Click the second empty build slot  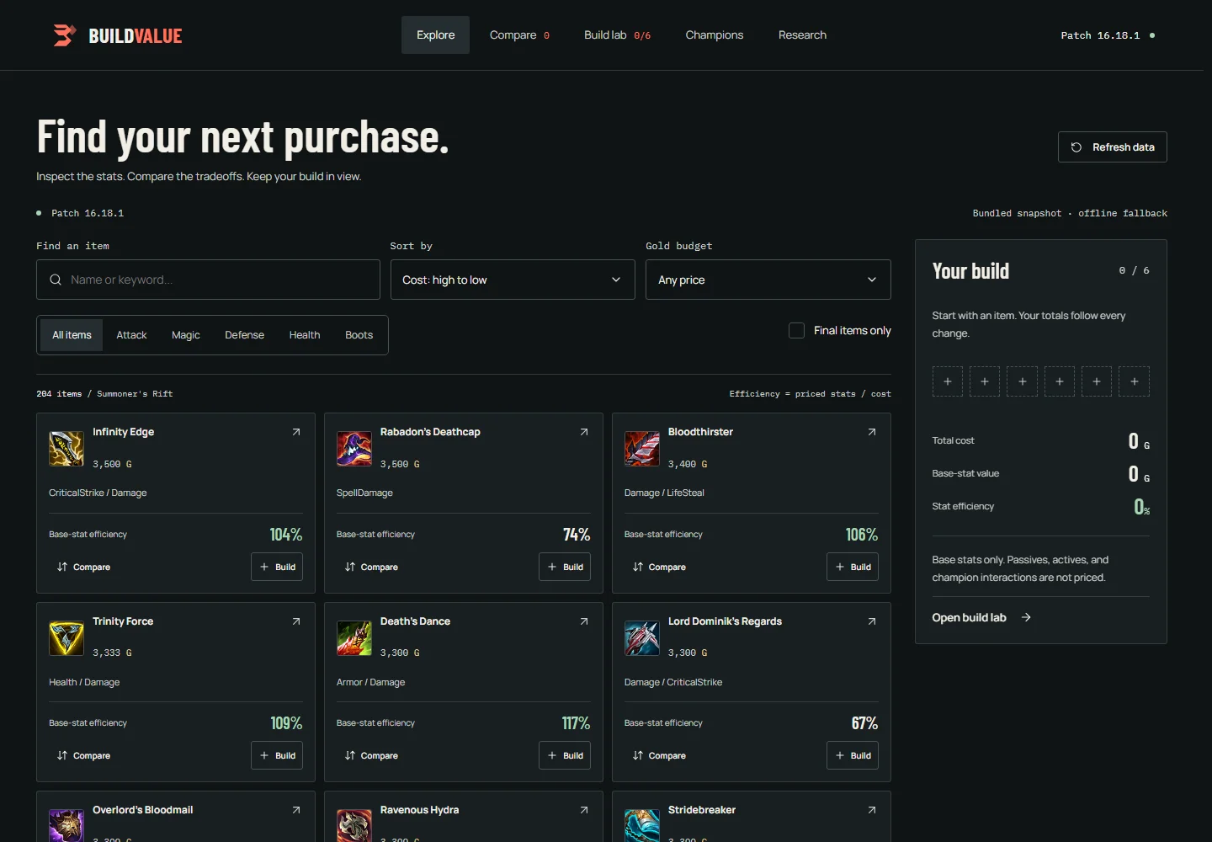point(985,381)
